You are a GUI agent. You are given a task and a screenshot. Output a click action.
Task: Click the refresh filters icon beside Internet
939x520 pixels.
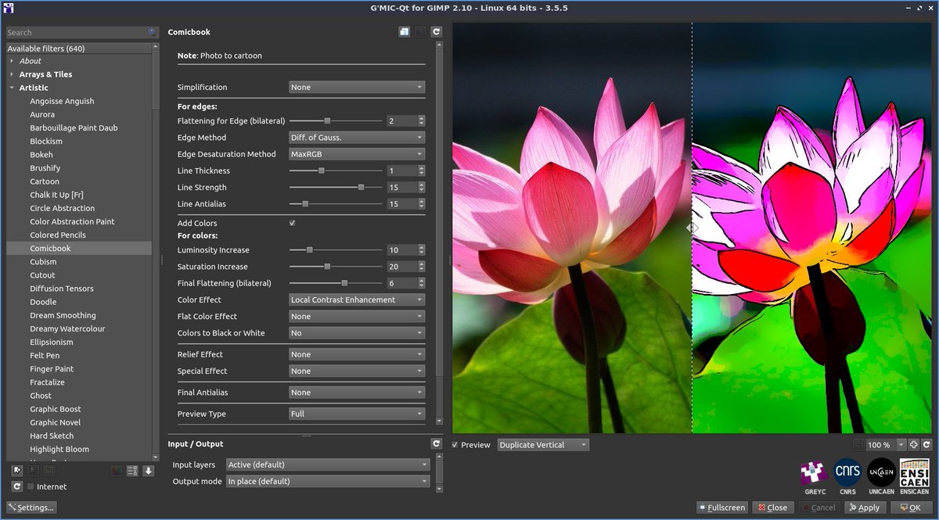click(x=16, y=486)
